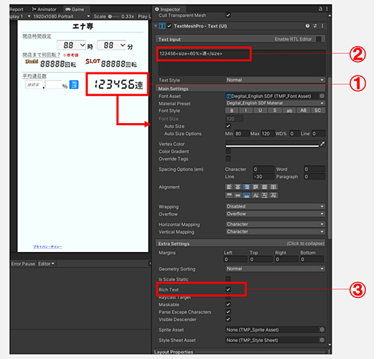The width and height of the screenshot is (376, 359).
Task: Pick Vertex Color with eyedropper icon
Action: (x=322, y=144)
